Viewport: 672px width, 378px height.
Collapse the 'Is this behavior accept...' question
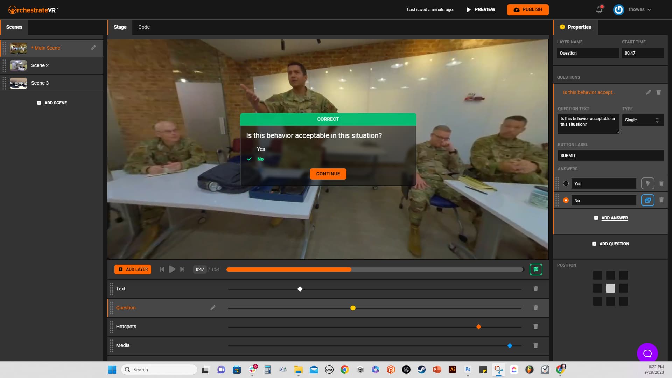point(589,92)
